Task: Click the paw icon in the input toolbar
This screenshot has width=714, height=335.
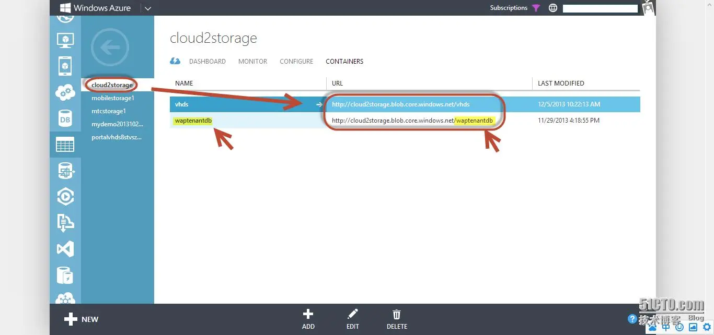Action: coord(652,327)
